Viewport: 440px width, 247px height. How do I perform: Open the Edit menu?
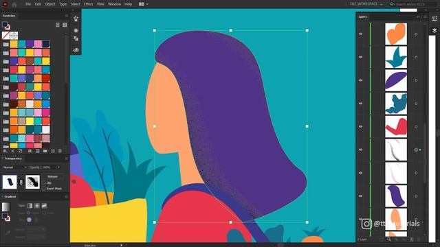[38, 4]
